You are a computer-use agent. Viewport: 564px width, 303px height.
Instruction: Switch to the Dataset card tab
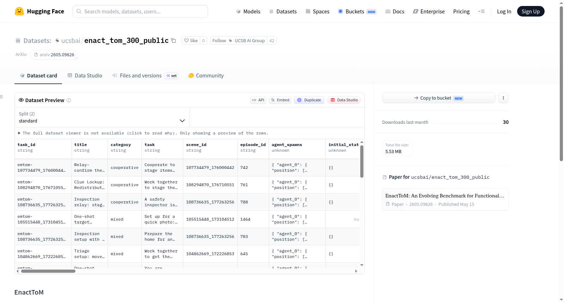tap(38, 76)
